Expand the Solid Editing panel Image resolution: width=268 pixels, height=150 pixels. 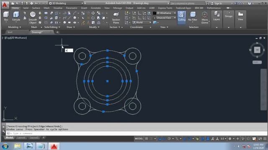tap(52, 27)
